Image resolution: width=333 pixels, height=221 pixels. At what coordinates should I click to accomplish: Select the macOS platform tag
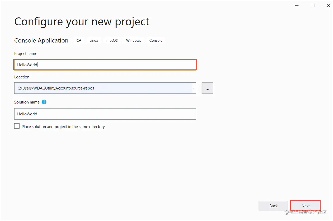[x=112, y=40]
